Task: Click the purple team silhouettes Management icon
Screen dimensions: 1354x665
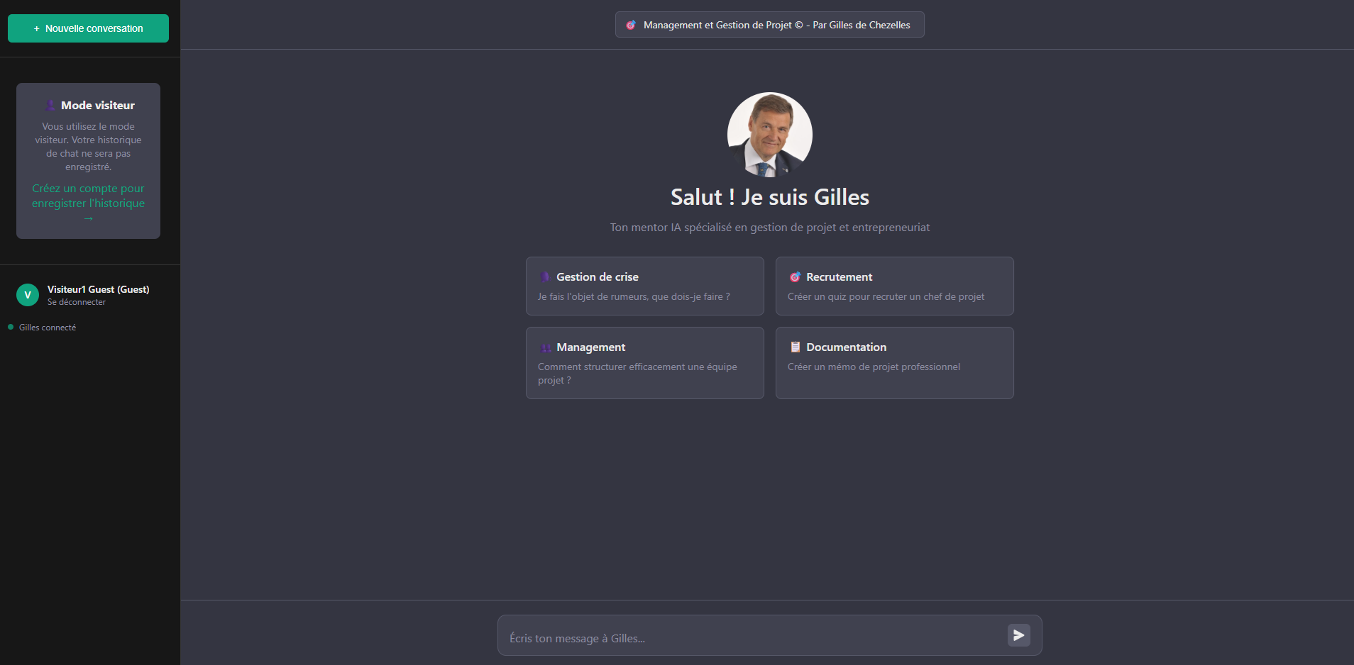Action: click(x=546, y=347)
